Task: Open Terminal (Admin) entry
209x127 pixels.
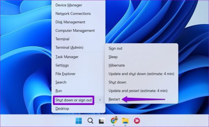Action: [69, 47]
